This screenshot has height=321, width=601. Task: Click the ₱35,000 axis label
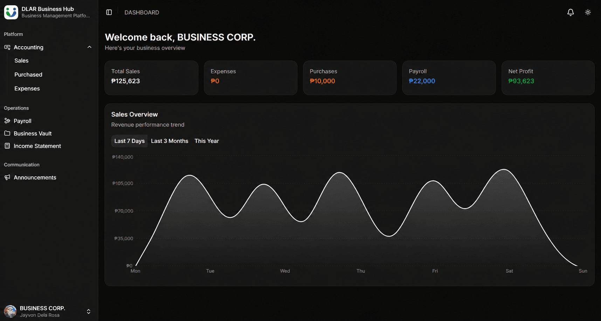click(x=124, y=238)
